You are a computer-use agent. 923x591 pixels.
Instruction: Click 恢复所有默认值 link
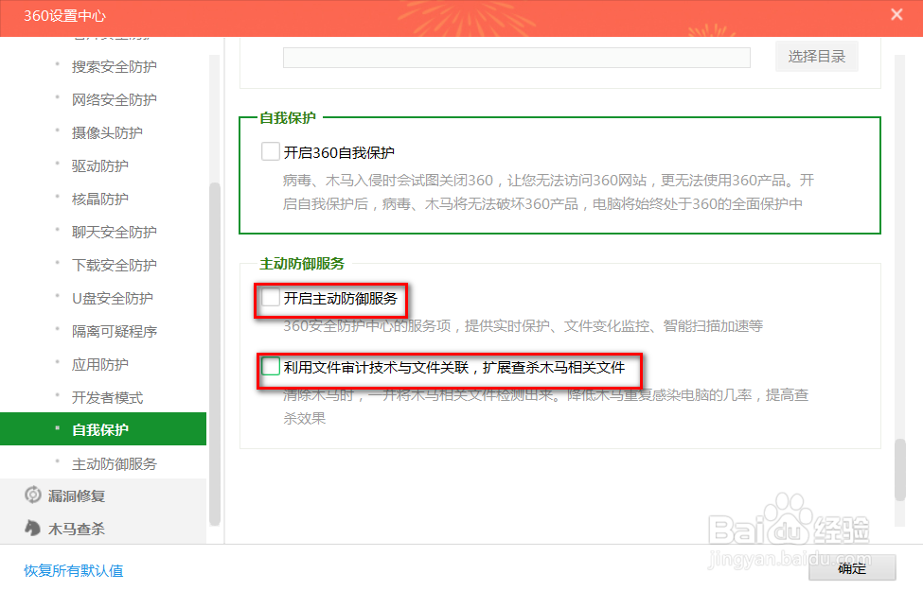pyautogui.click(x=74, y=570)
